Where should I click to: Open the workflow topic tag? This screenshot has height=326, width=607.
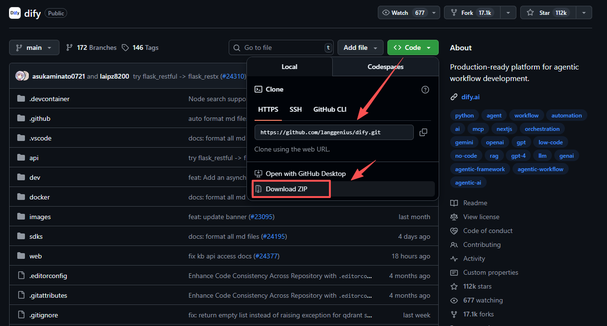pos(526,116)
